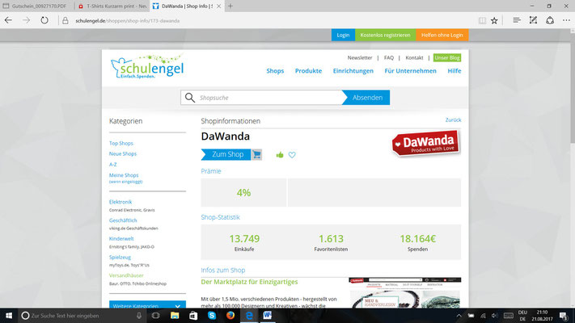Click Kostenlos registrieren button
575x323 pixels.
point(386,35)
